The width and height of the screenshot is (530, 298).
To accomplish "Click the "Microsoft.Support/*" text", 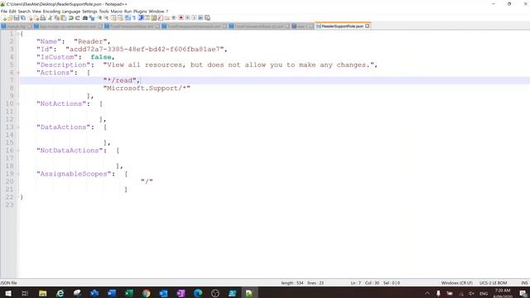I will 147,89.
